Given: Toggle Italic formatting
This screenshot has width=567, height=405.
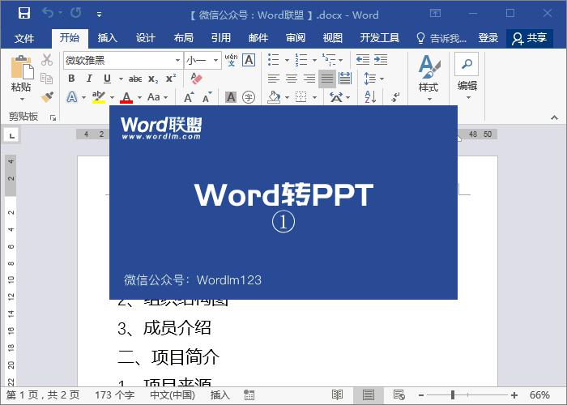Looking at the screenshot, I should point(89,78).
